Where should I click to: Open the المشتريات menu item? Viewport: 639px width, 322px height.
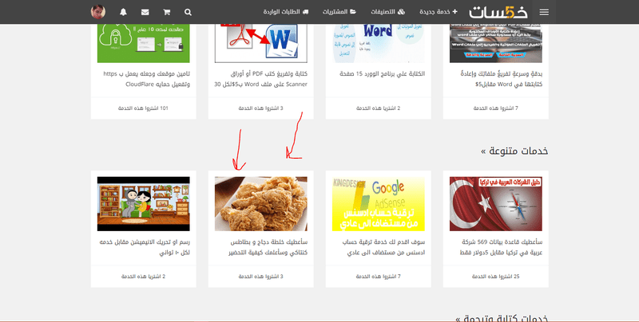(339, 12)
